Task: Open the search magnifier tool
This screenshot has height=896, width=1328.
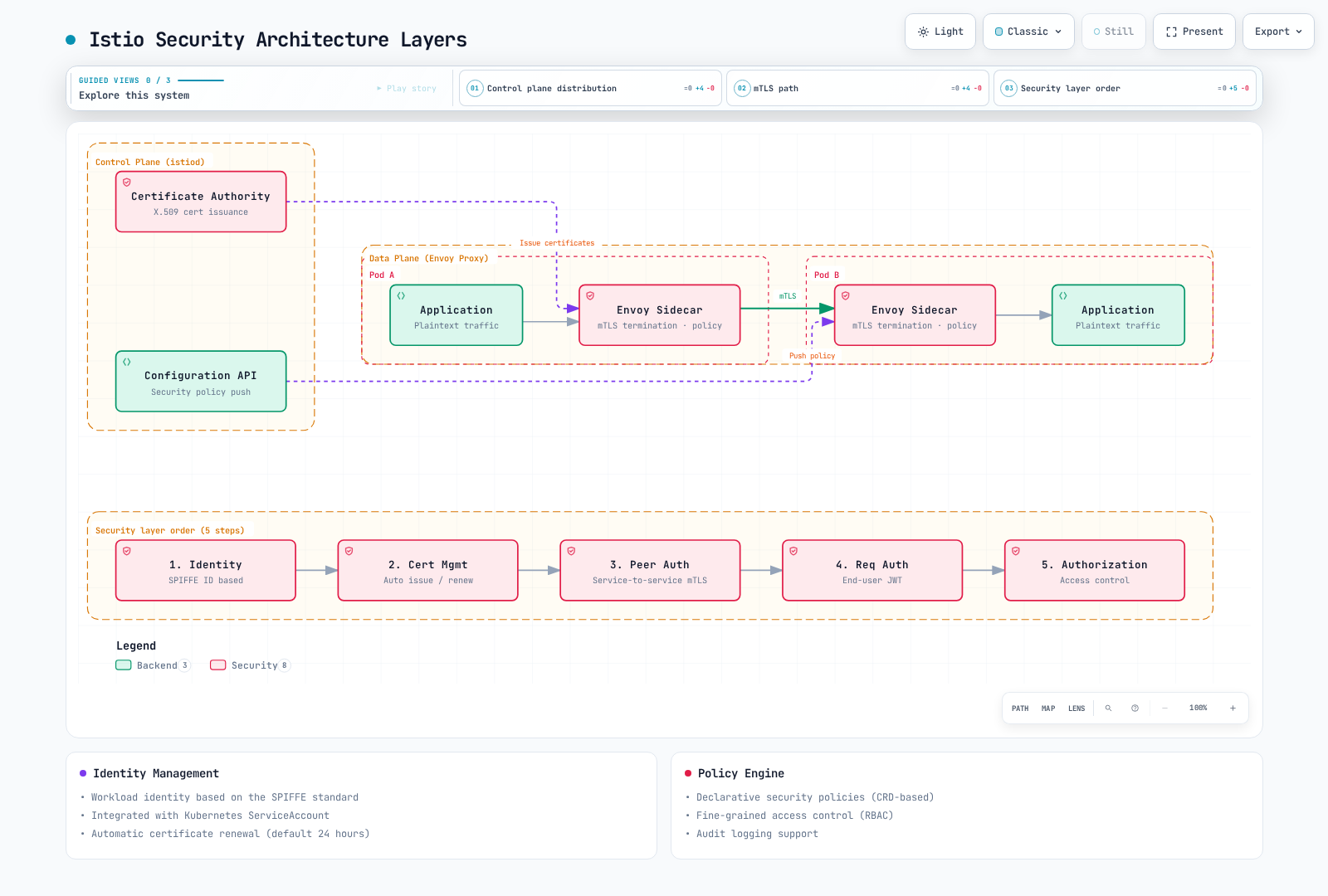Action: coord(1108,709)
